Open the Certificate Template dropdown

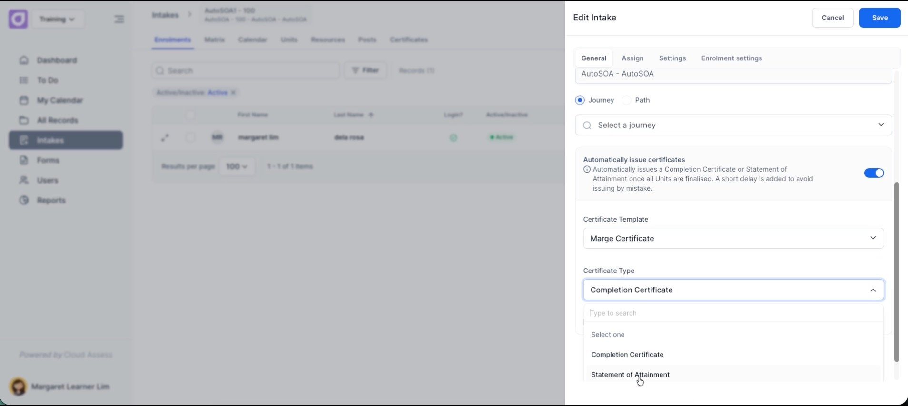(x=733, y=238)
